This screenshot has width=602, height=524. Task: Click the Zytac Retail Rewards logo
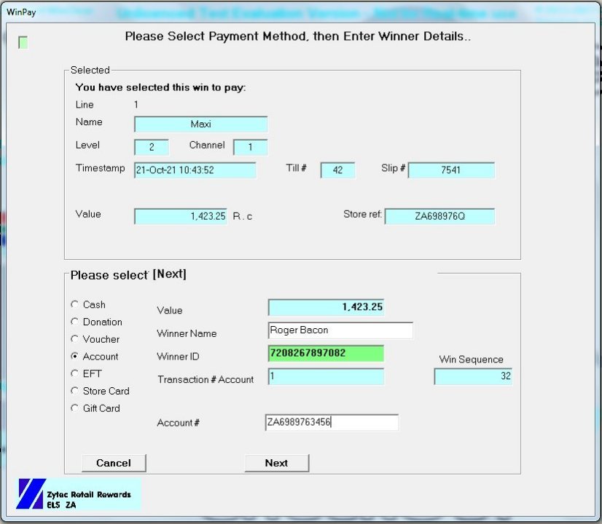pyautogui.click(x=78, y=494)
